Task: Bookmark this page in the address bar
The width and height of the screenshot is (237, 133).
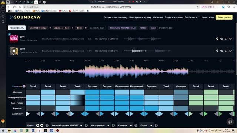Action: pos(197,7)
